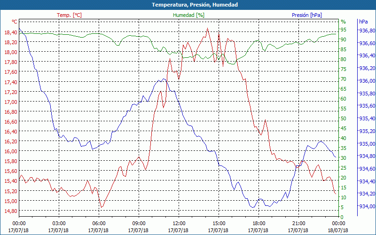Click the 936,60 pressure axis value

pyautogui.click(x=367, y=43)
